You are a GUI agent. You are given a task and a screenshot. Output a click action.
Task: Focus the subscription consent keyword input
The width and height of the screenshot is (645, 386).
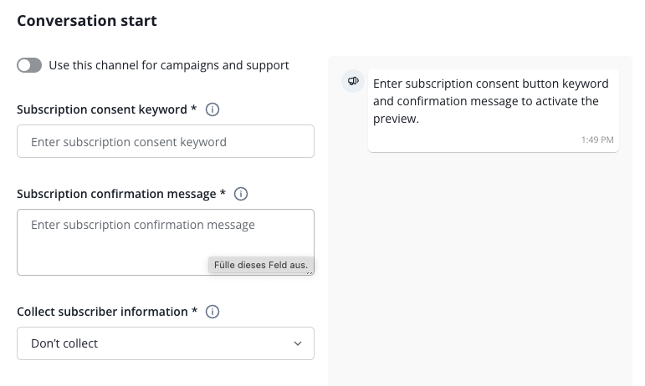[165, 142]
